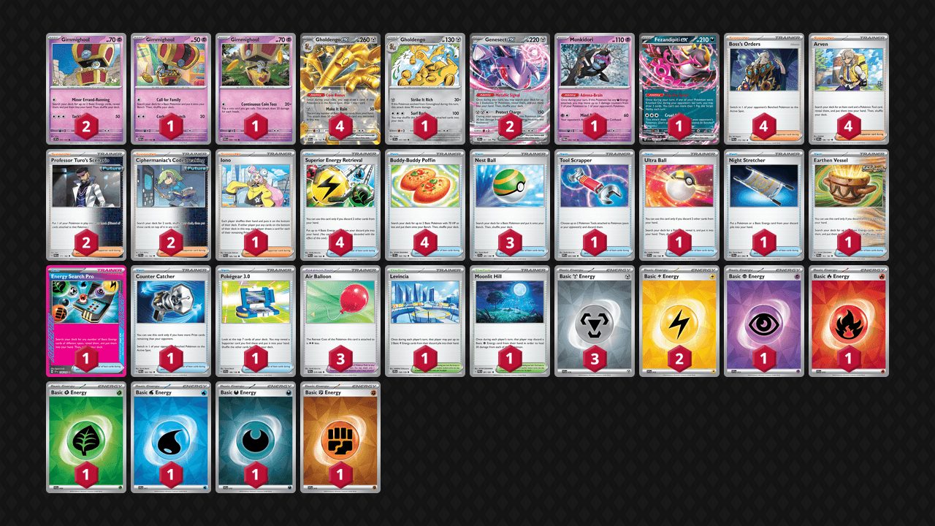Select the Iono trainer card
This screenshot has width=935, height=526.
[x=256, y=205]
